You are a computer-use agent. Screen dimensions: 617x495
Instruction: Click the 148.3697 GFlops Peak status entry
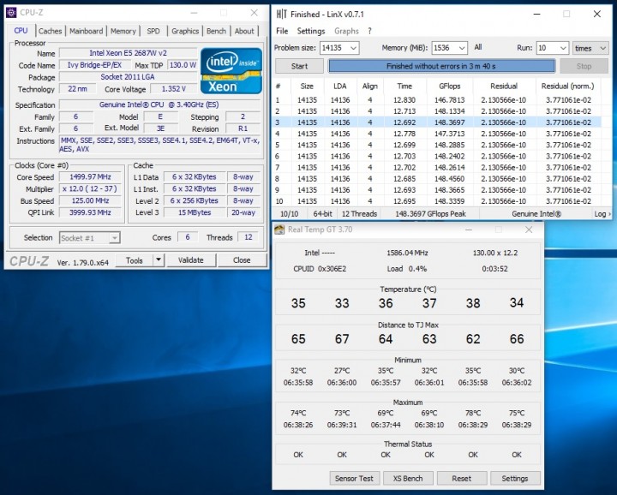coord(430,214)
